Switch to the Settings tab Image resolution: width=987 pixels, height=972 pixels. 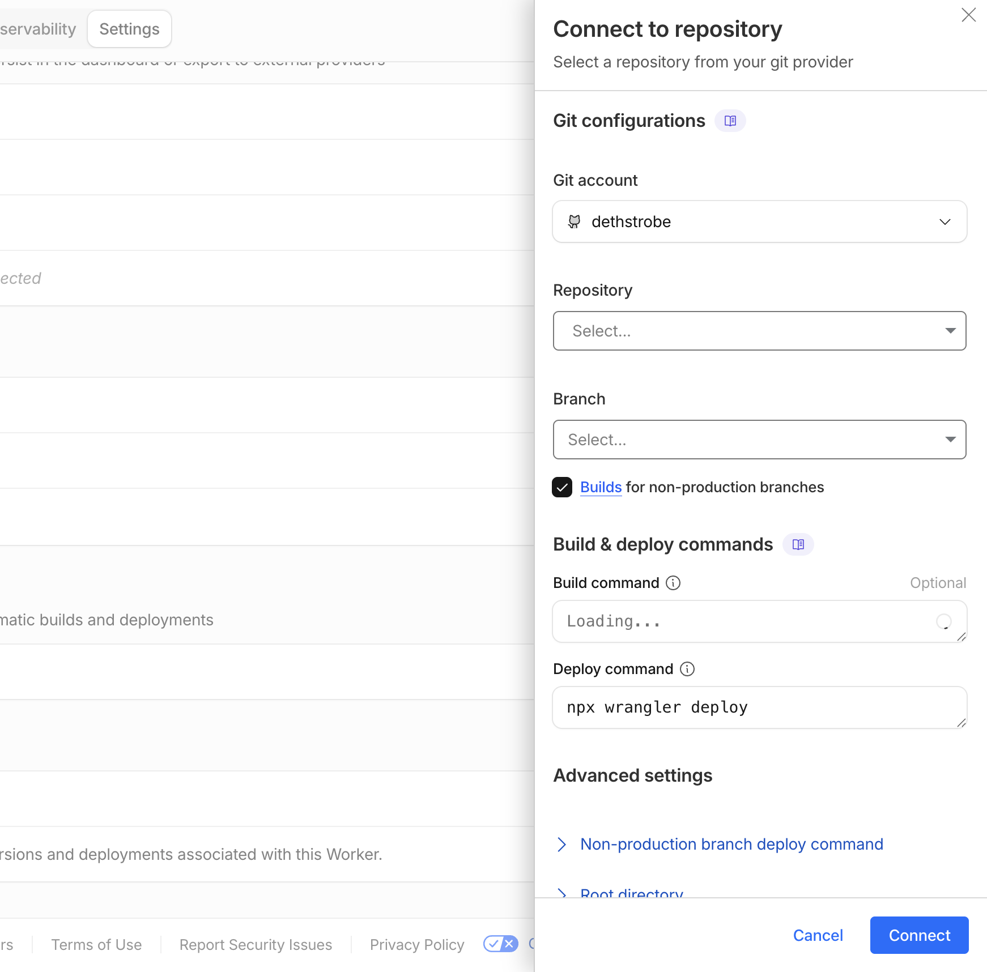point(129,28)
